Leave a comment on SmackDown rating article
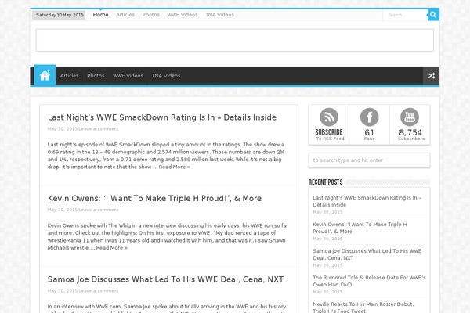 (99, 129)
